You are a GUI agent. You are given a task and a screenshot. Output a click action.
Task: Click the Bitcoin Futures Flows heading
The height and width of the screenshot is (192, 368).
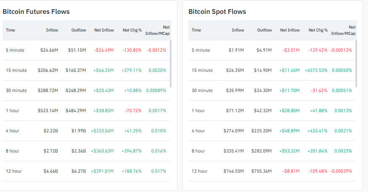click(36, 12)
